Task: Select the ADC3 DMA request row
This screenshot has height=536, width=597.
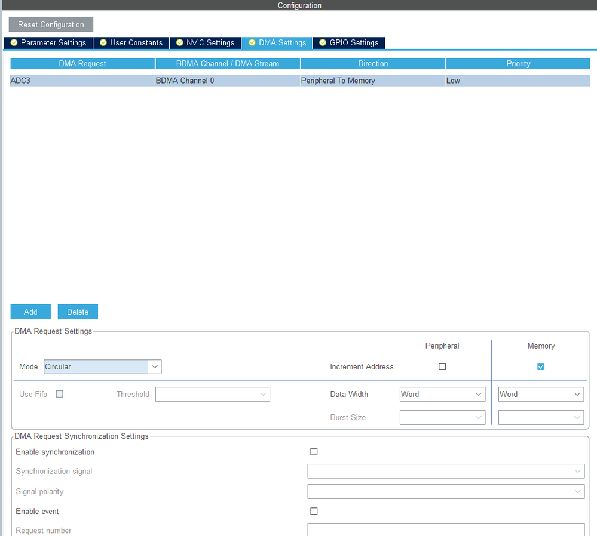Action: click(x=300, y=81)
